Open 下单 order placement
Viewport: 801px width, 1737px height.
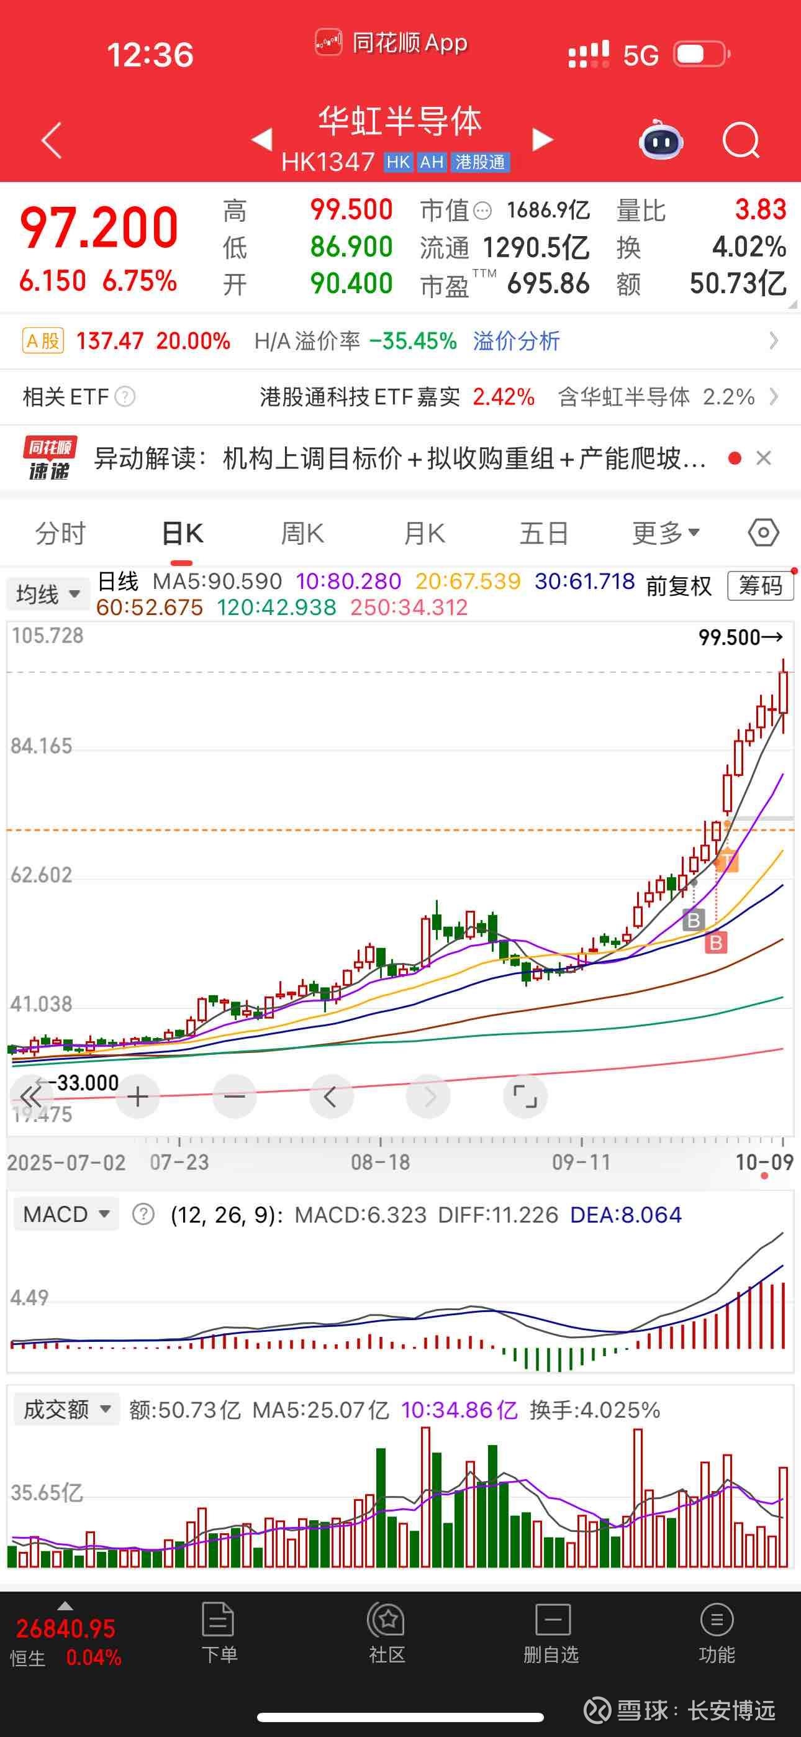[x=219, y=1634]
